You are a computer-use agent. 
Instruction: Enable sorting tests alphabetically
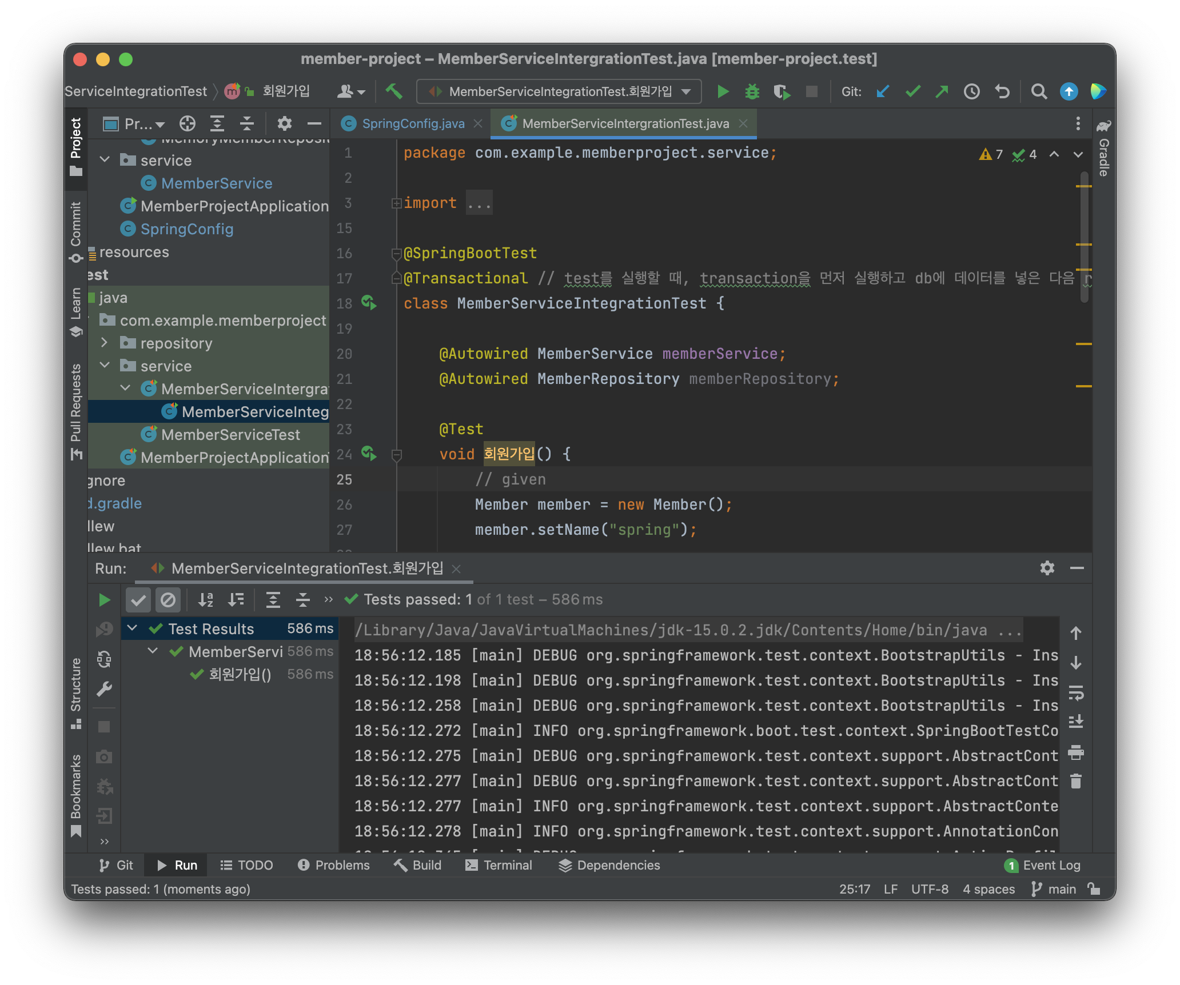tap(206, 599)
